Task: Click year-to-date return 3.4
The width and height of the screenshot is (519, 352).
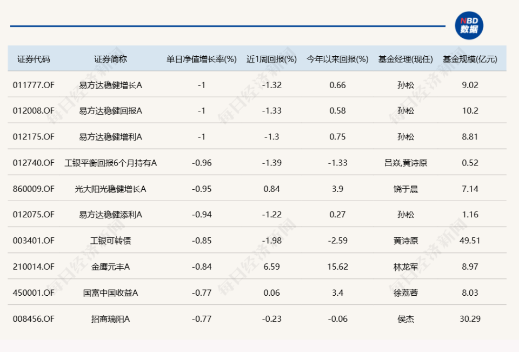Action: pyautogui.click(x=337, y=293)
